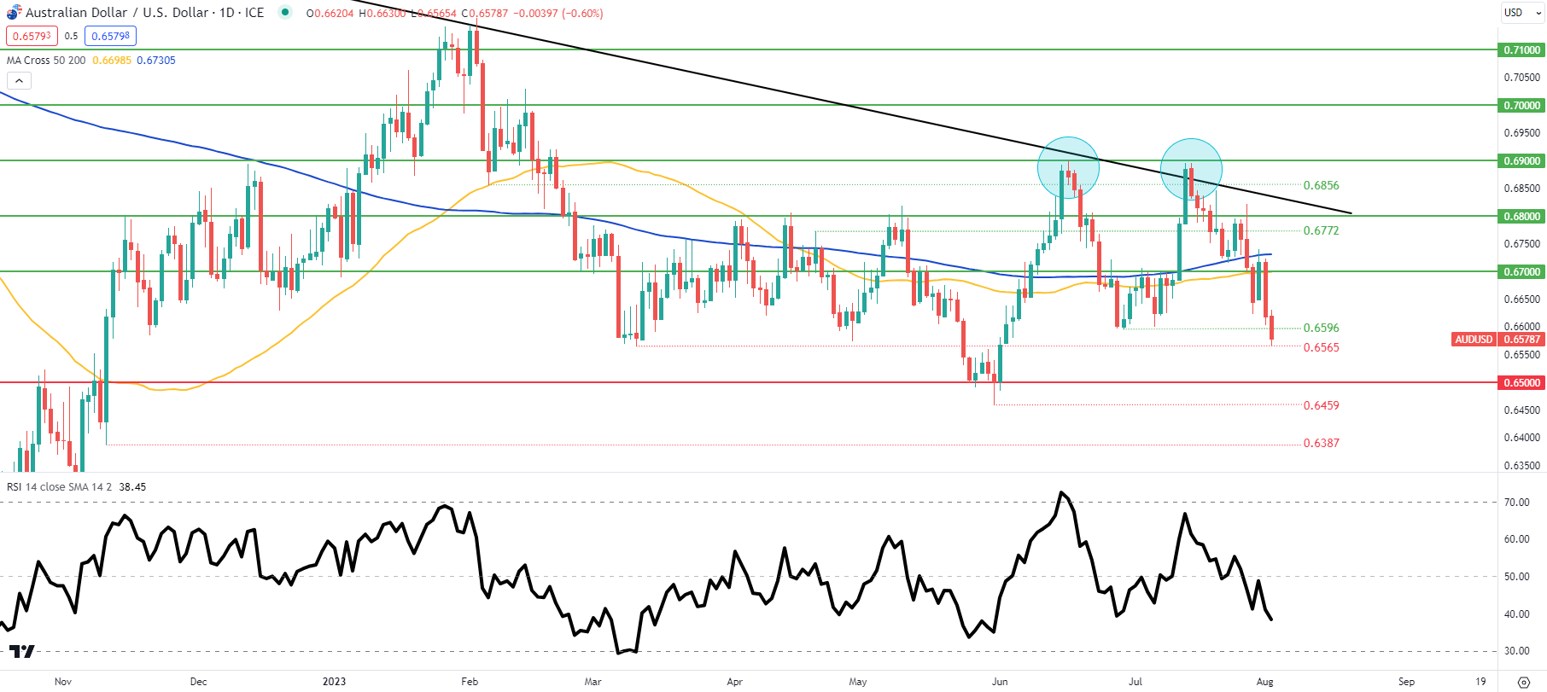This screenshot has width=1547, height=692.
Task: Click the 0.6387 level text
Action: point(1321,443)
